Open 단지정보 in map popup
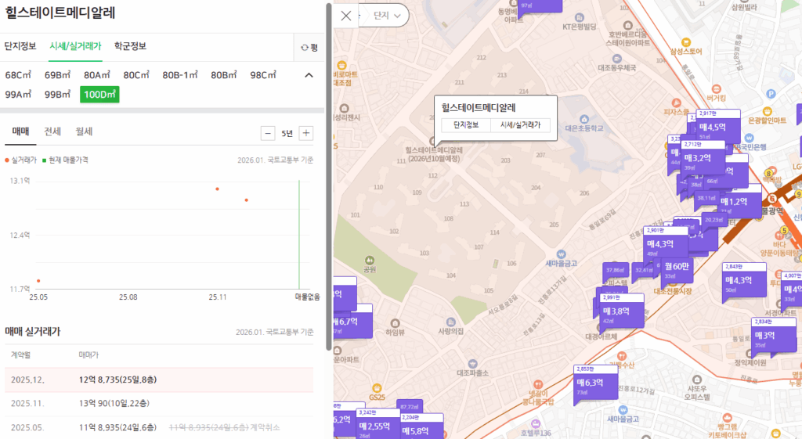The width and height of the screenshot is (802, 439). [x=465, y=124]
